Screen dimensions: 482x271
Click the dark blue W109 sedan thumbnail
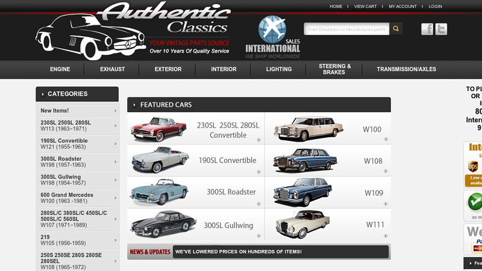click(303, 192)
